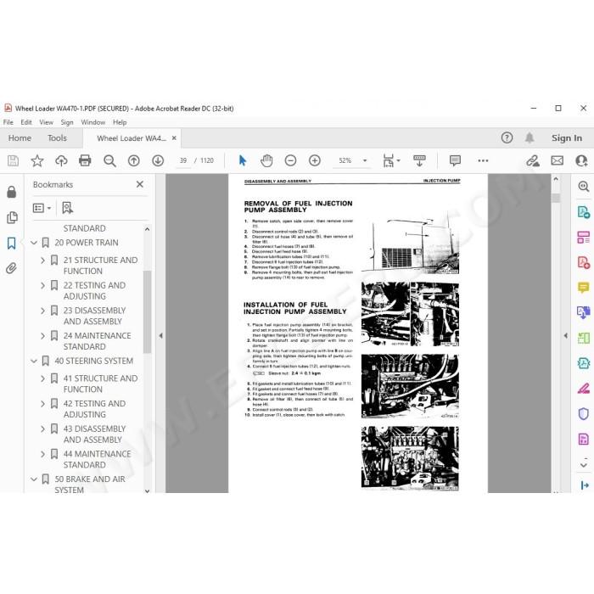The image size is (594, 594).
Task: Expand 21 STRUCTURE AND FUNCTION bookmark
Action: (42, 261)
